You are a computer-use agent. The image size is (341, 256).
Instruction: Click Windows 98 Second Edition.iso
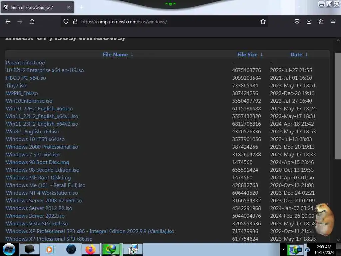[x=43, y=170]
